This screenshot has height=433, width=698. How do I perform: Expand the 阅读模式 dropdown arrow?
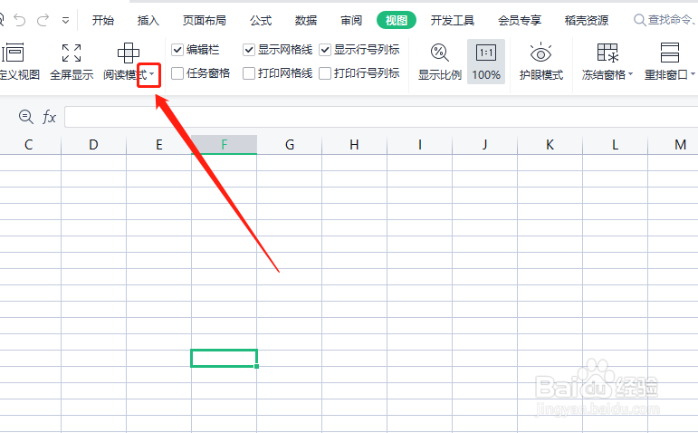[x=152, y=74]
